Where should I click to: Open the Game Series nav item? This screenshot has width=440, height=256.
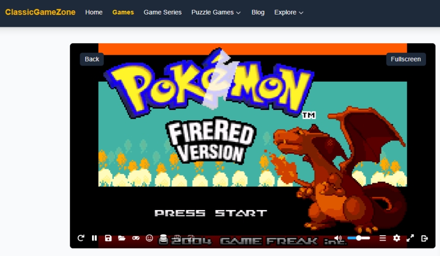(162, 12)
